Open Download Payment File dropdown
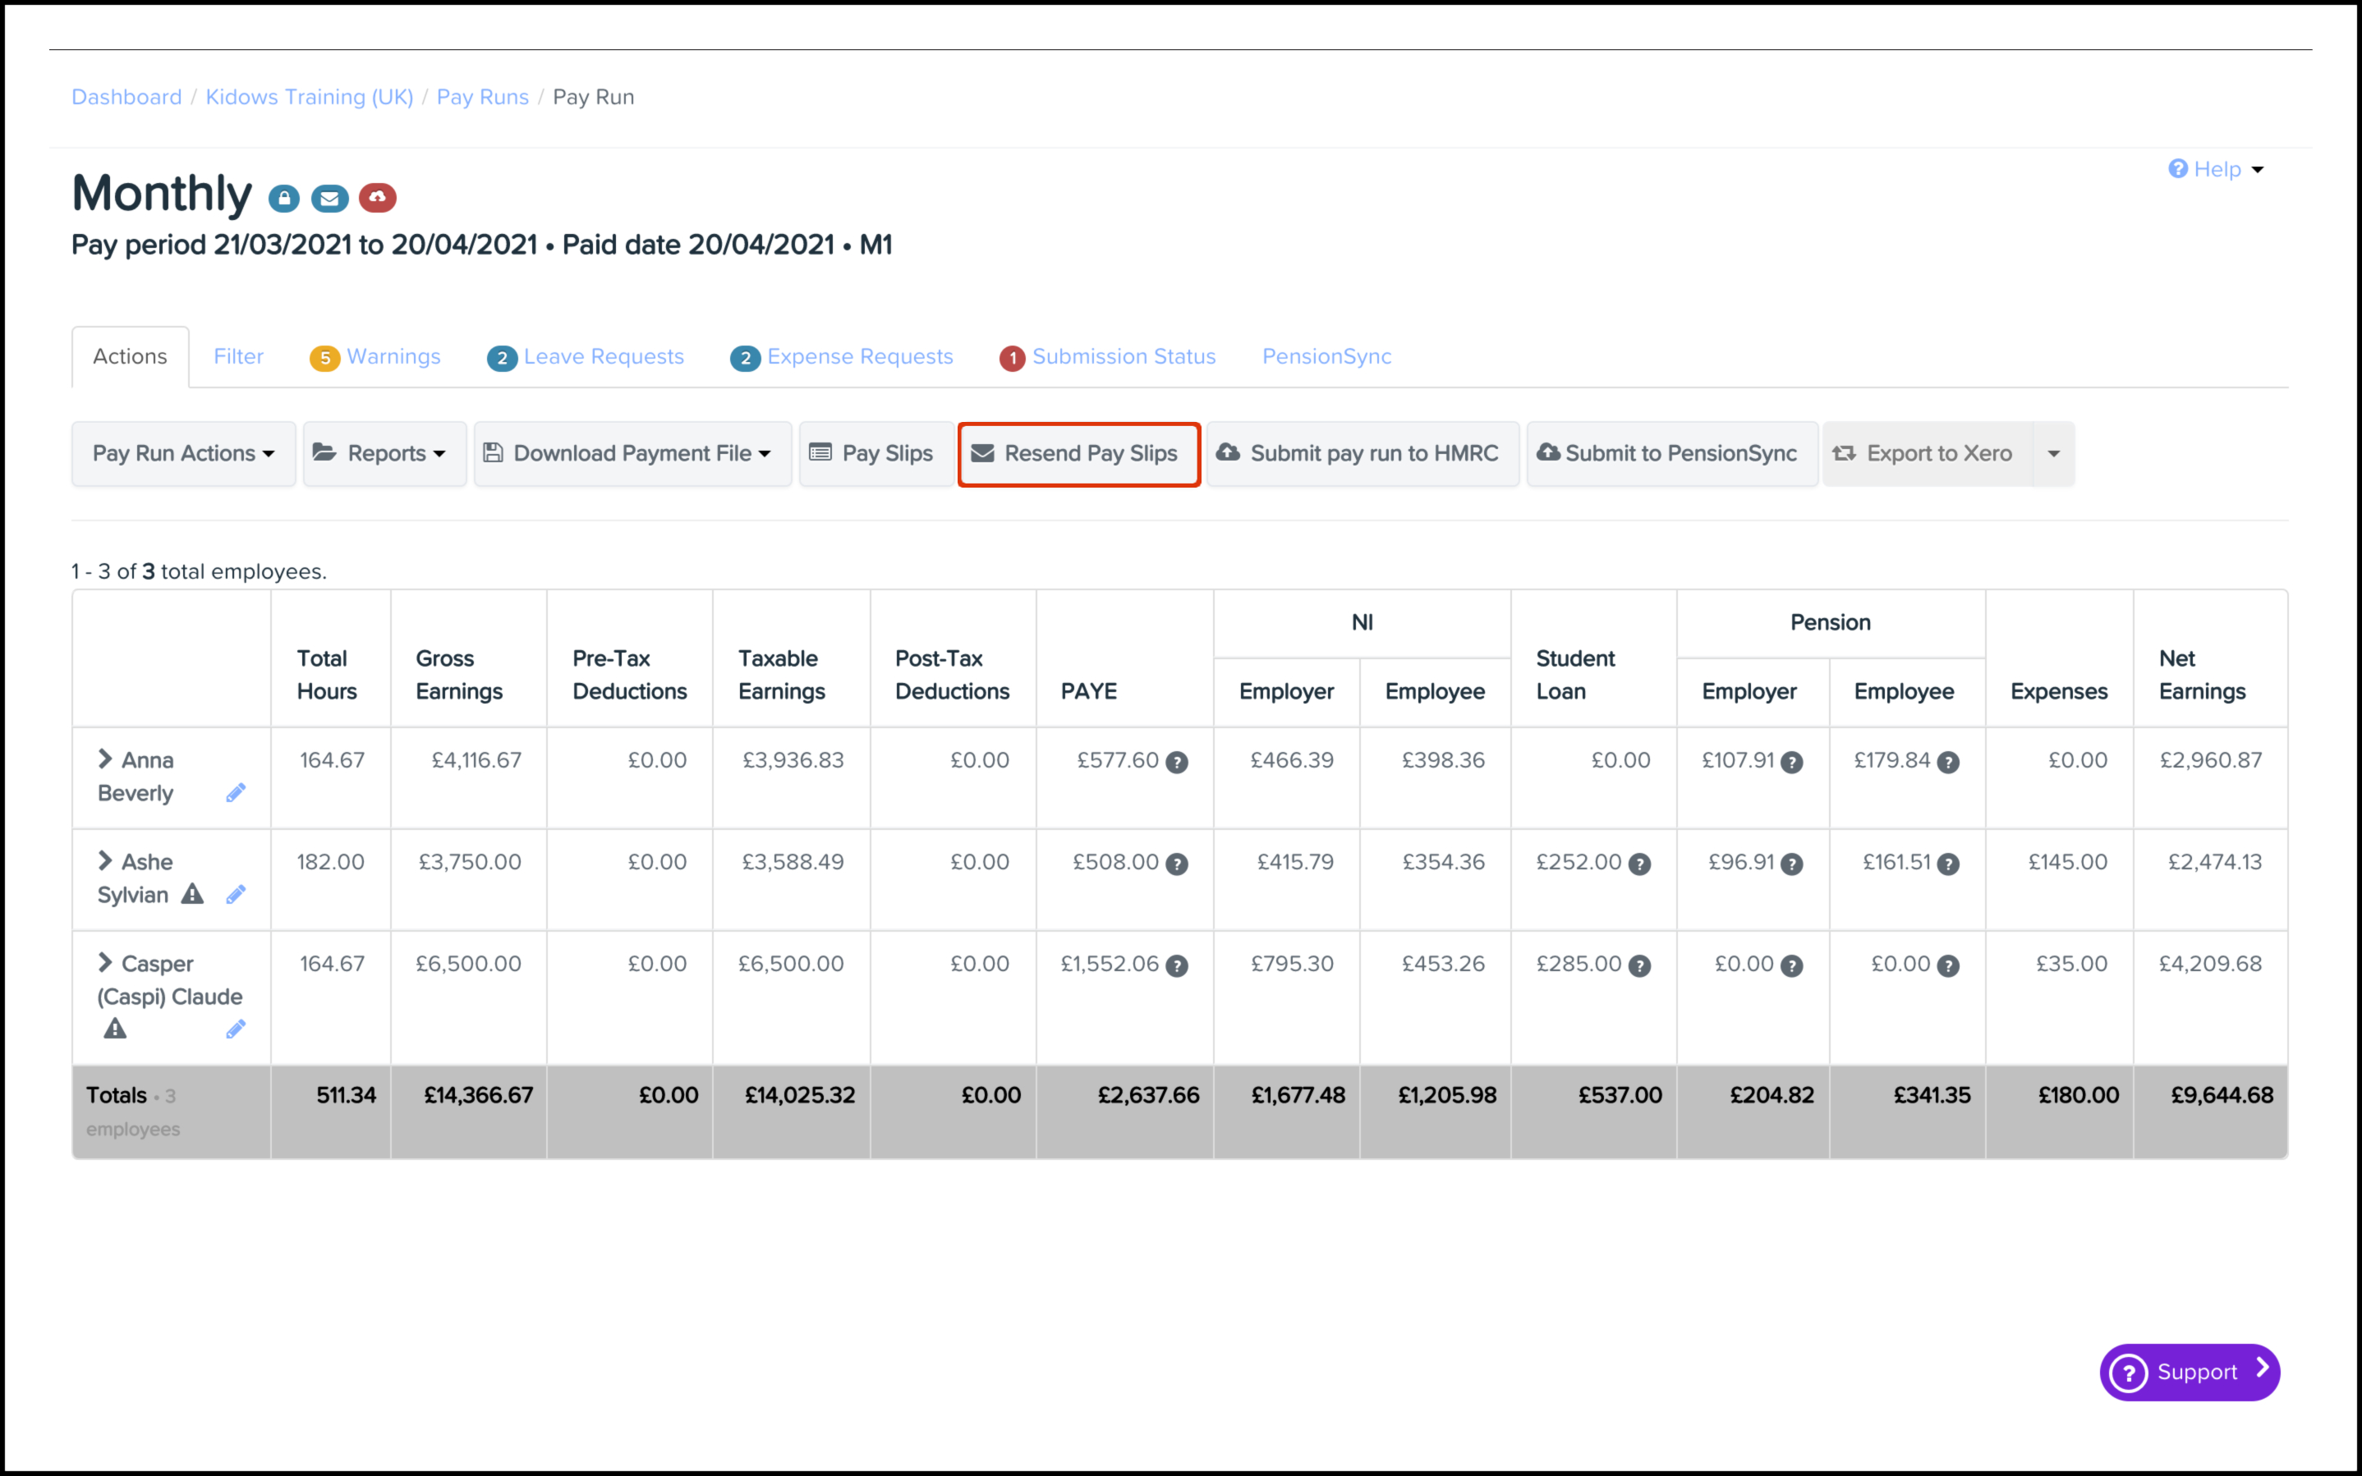2362x1476 pixels. (632, 453)
